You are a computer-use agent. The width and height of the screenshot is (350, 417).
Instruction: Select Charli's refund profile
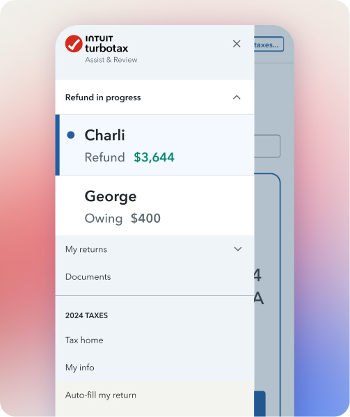(154, 145)
